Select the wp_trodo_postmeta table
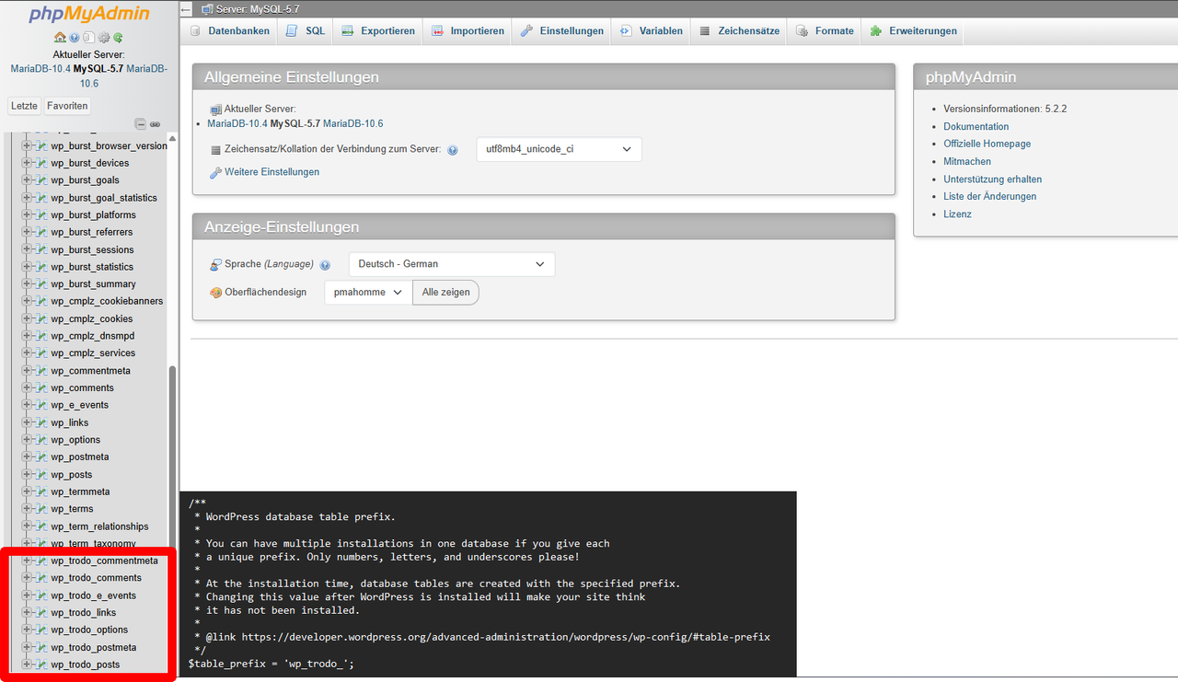The height and width of the screenshot is (682, 1178). 94,648
